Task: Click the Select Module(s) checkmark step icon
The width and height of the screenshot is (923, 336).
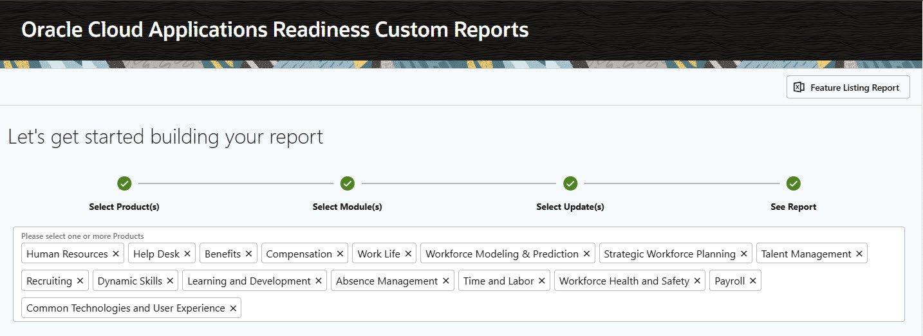Action: [348, 183]
